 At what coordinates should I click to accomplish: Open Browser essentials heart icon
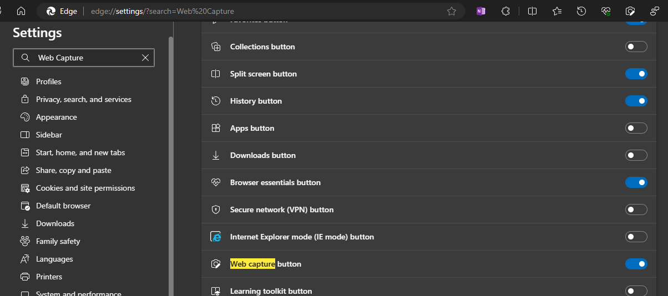tap(606, 11)
